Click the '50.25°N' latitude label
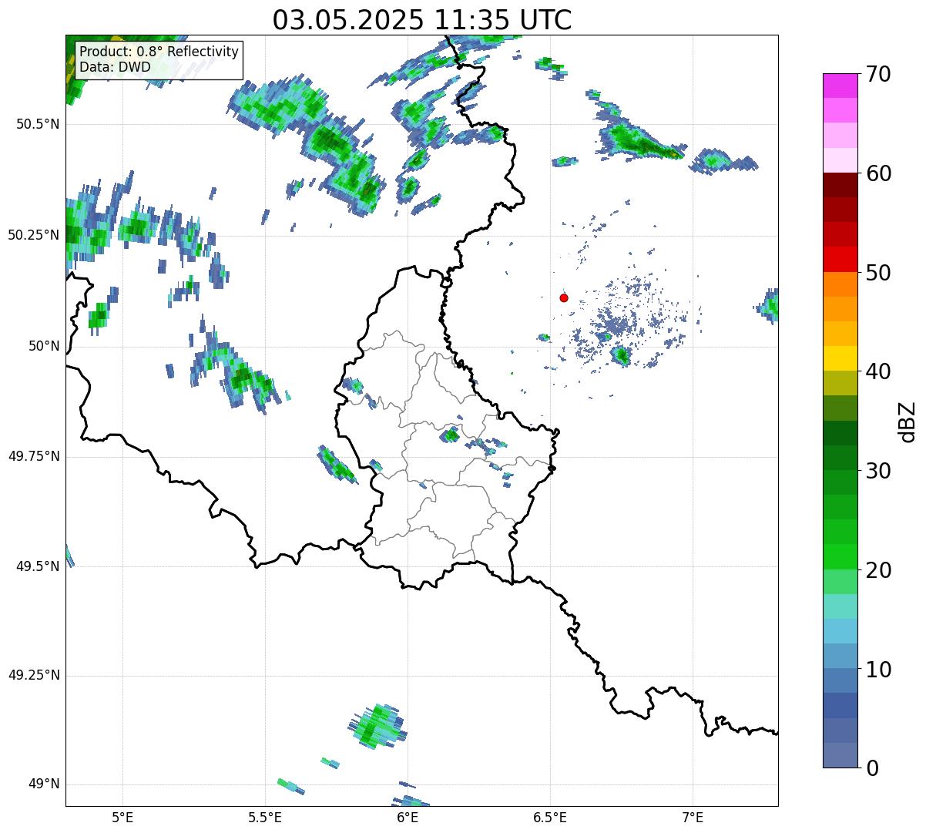Viewport: 926px width, 833px height. [x=34, y=235]
